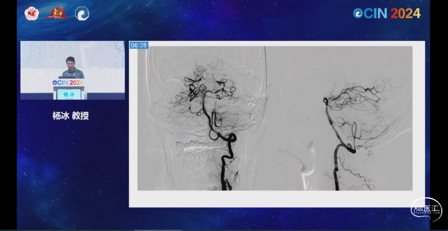Image resolution: width=448 pixels, height=231 pixels.
Task: Click the white slide margin below the angiograms
Action: [x=276, y=199]
